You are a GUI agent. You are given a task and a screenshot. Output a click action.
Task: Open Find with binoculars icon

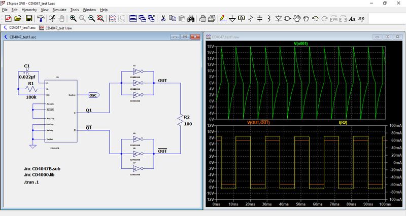[x=191, y=18]
